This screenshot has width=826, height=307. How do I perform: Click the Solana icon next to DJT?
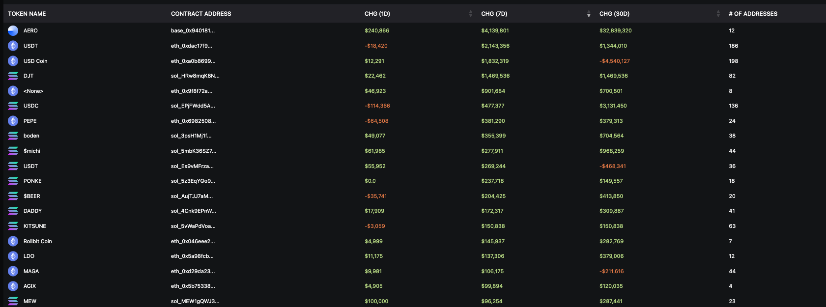[x=13, y=76]
